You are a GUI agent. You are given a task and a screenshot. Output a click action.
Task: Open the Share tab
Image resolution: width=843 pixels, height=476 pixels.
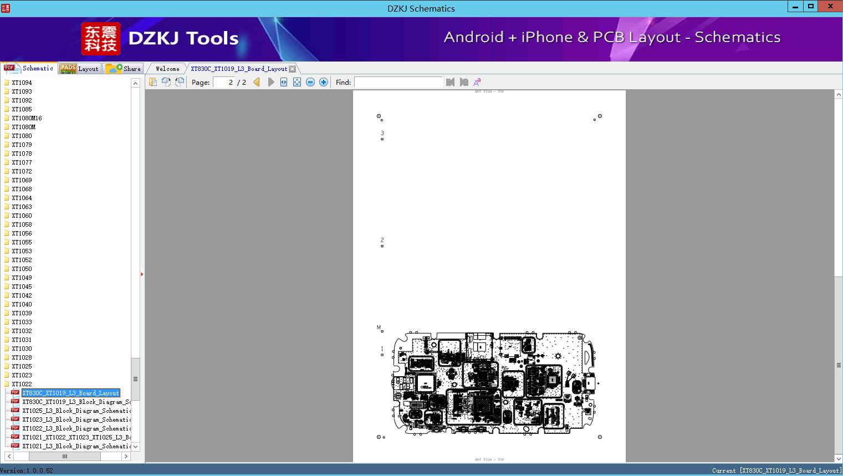(123, 69)
